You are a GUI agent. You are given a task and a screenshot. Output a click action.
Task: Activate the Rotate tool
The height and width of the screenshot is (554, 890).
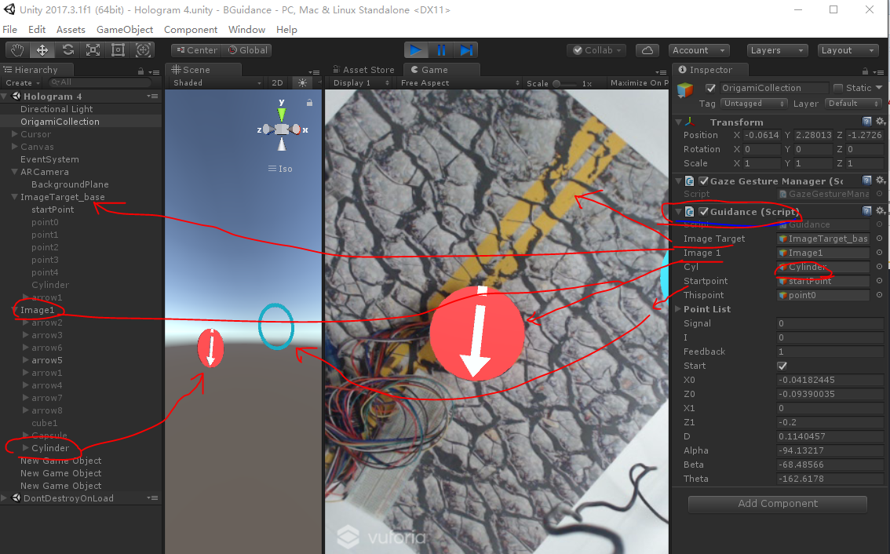(x=68, y=49)
